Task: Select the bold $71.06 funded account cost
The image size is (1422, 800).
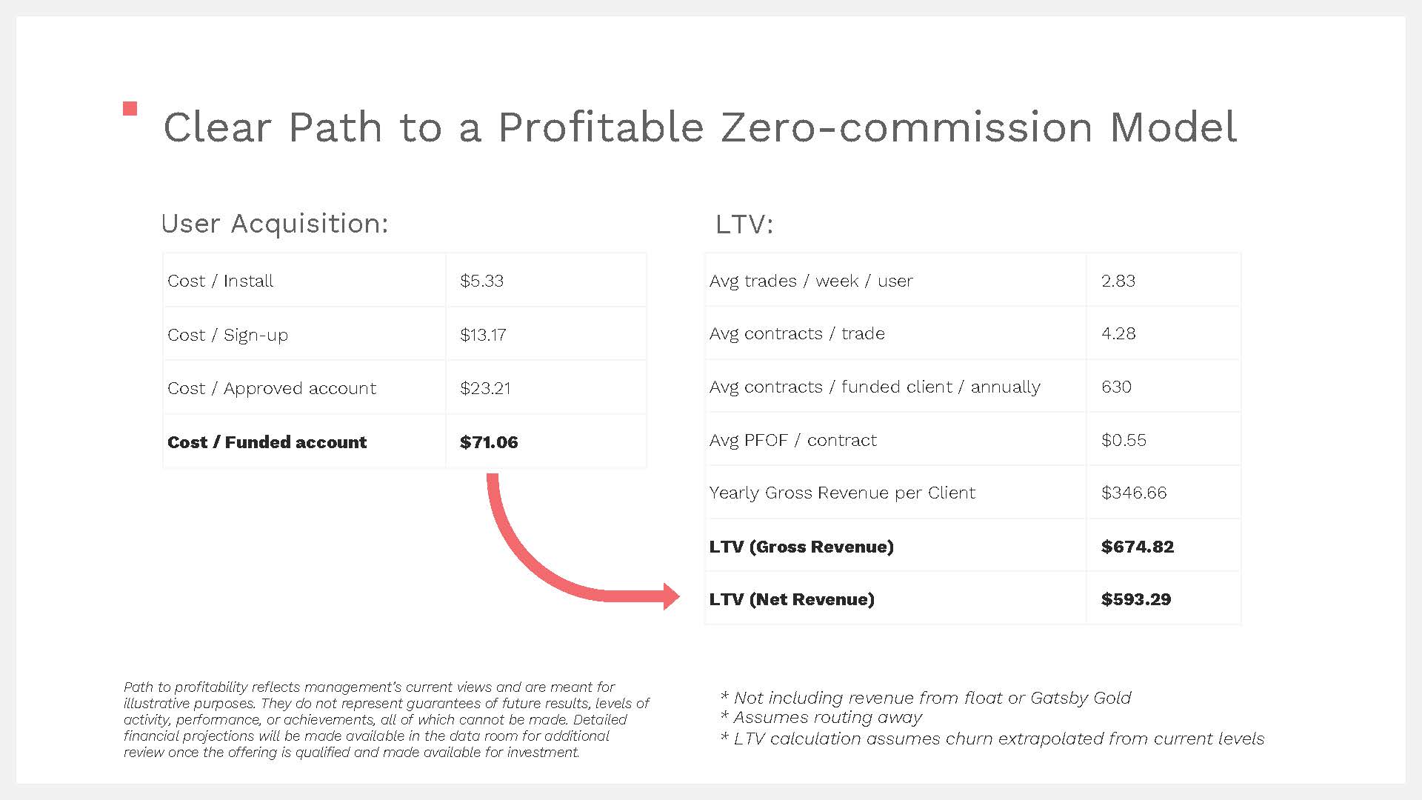Action: click(489, 442)
